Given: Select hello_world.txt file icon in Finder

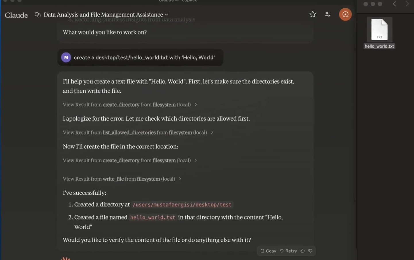Looking at the screenshot, I should (380, 29).
